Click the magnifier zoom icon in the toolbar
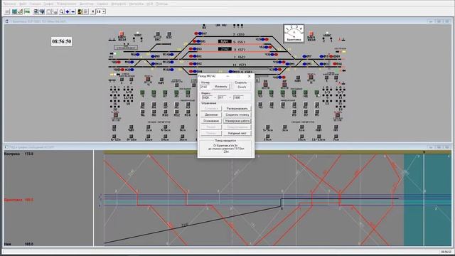Viewport: 455px width, 256px height. [x=62, y=11]
